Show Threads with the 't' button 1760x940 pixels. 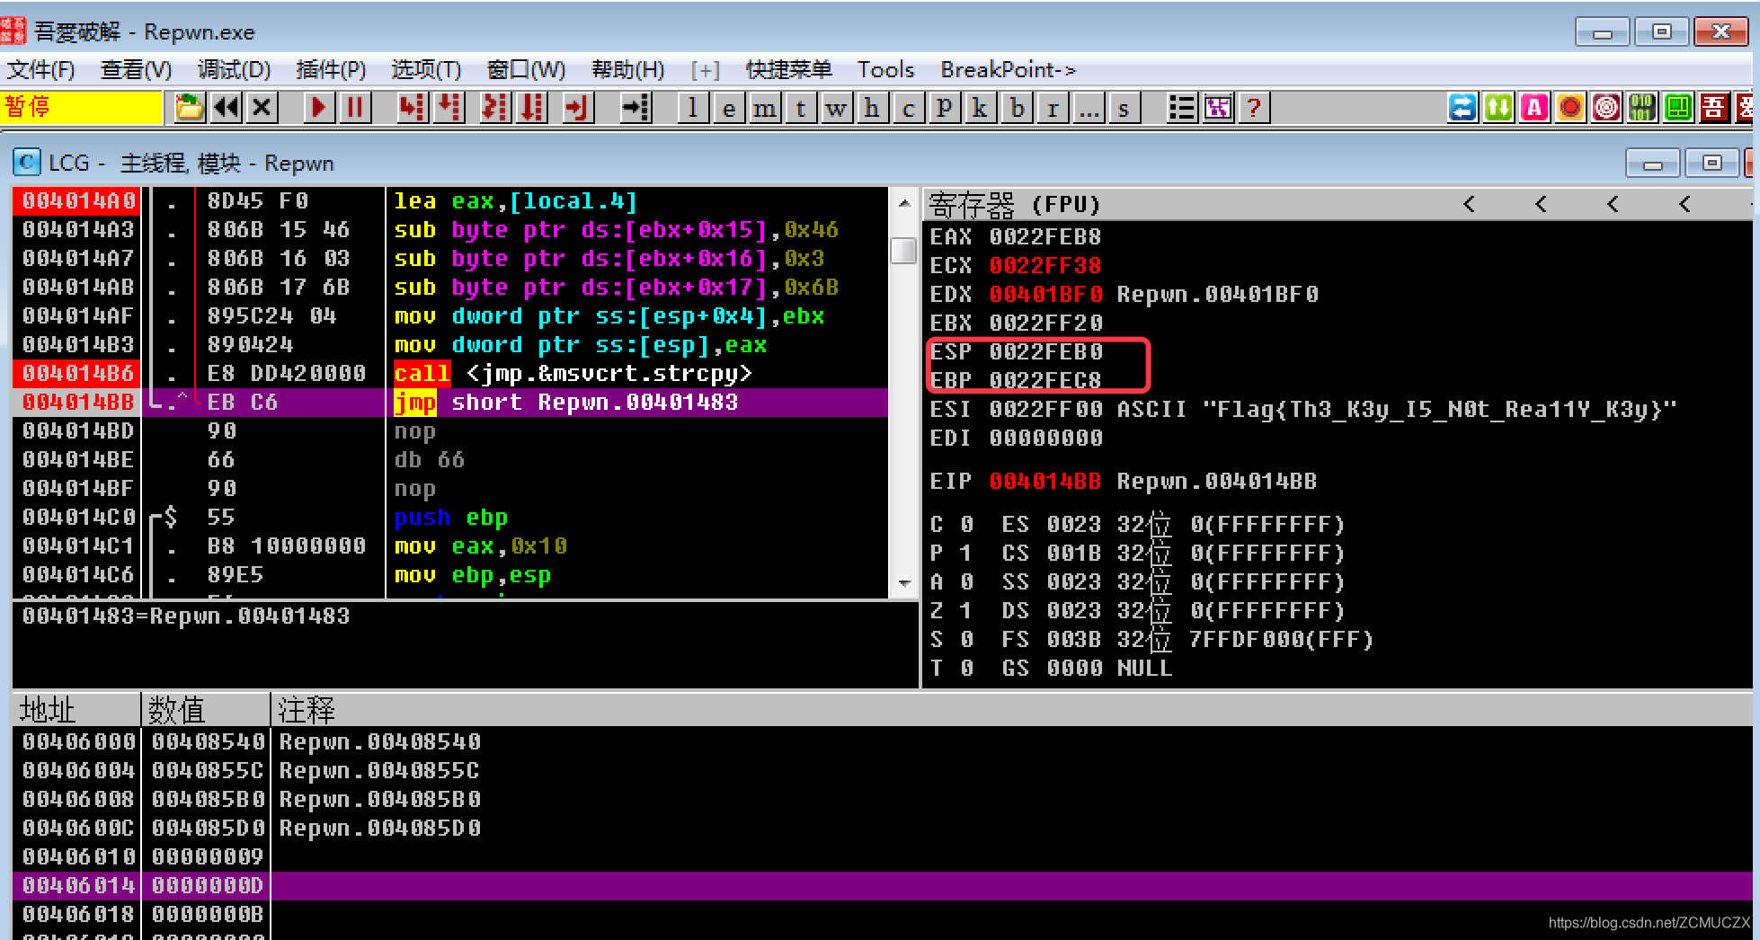(800, 108)
